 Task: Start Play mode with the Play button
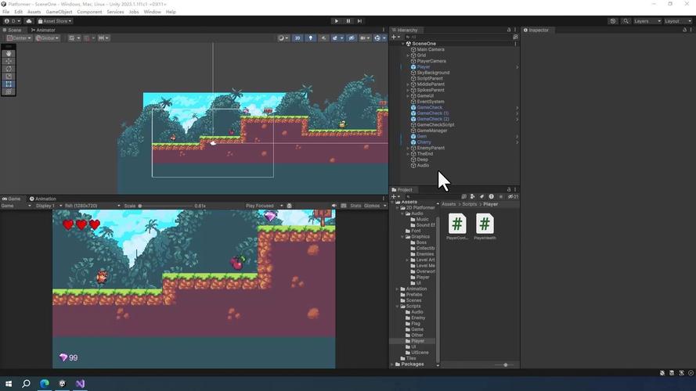336,21
